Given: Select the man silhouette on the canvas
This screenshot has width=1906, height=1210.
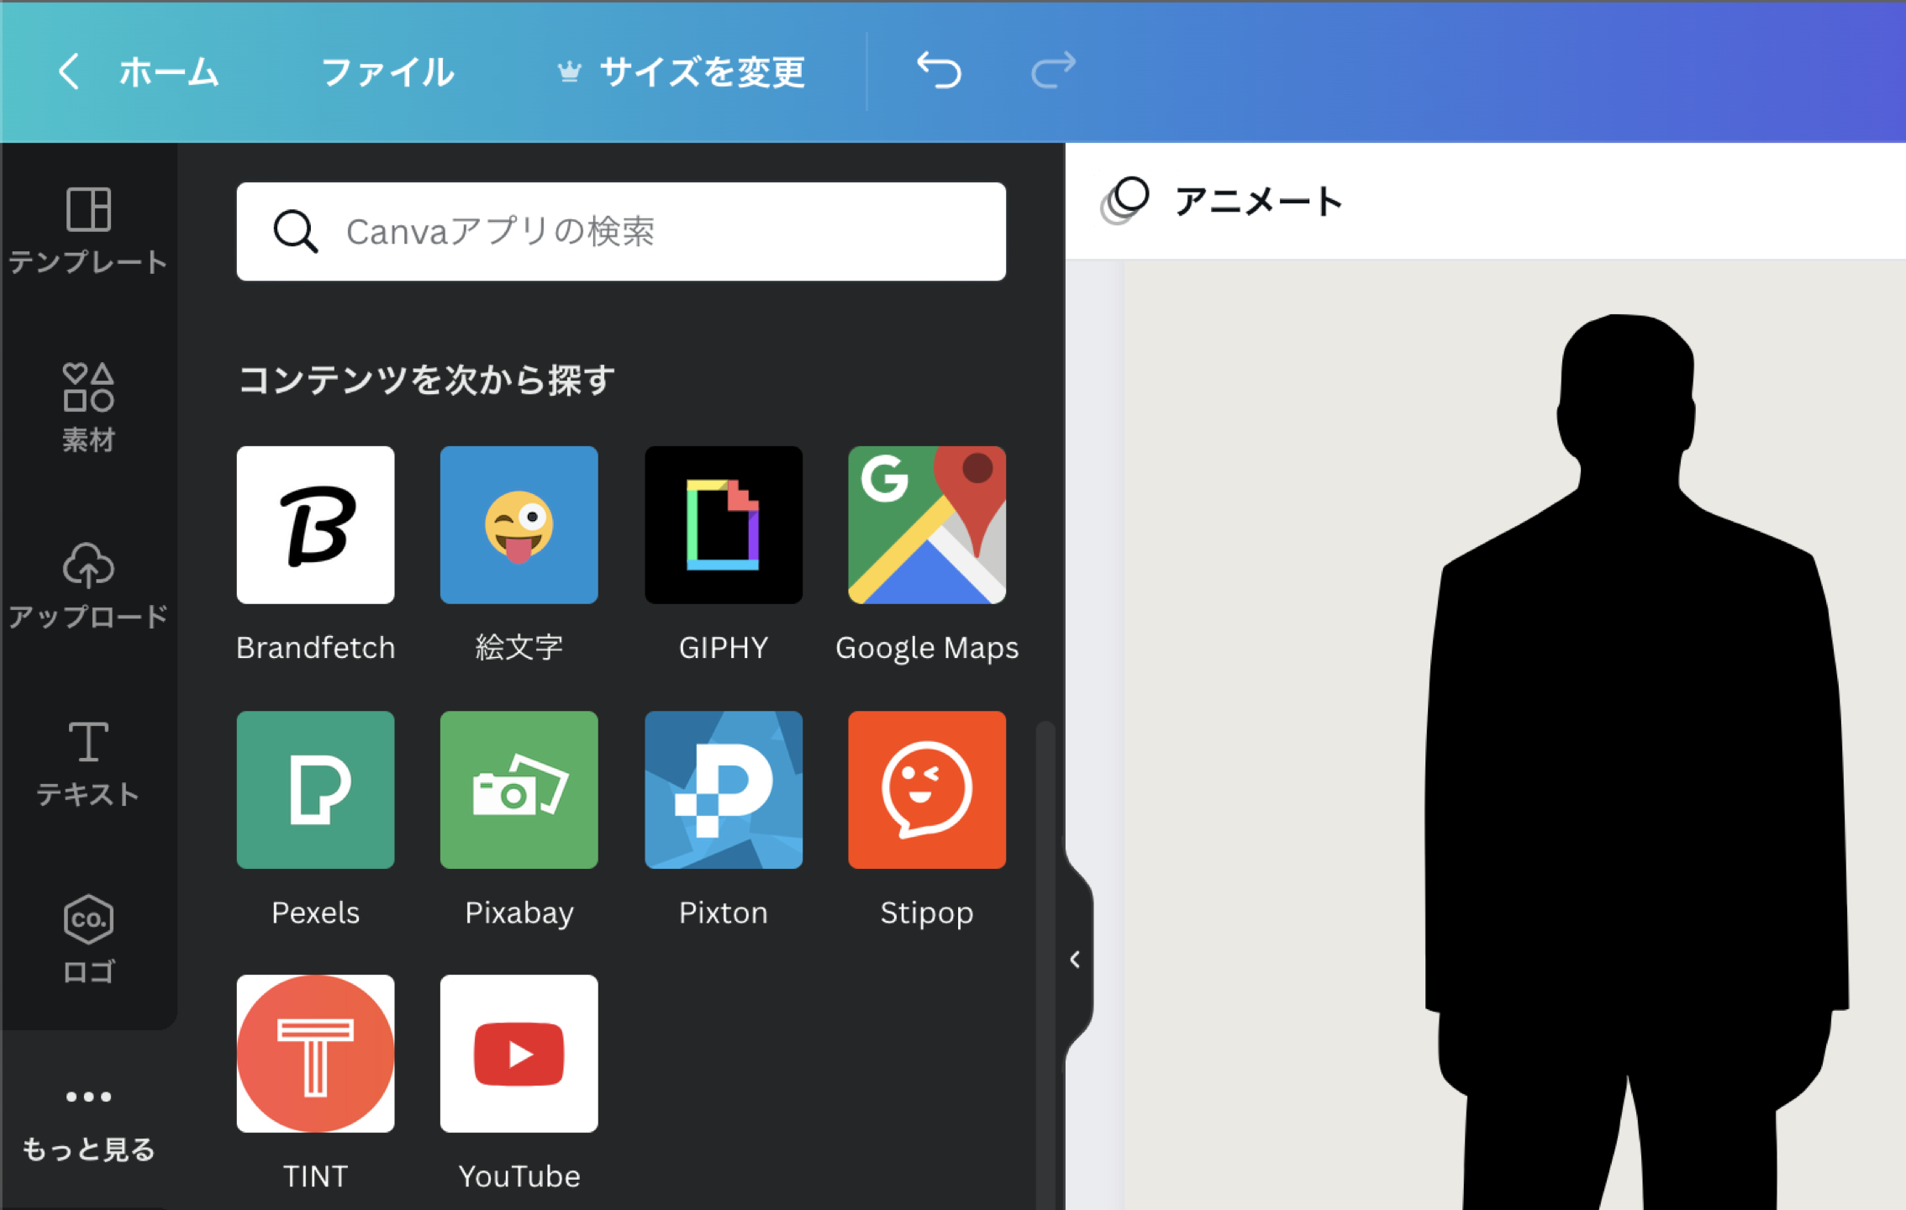Looking at the screenshot, I should 1635,760.
